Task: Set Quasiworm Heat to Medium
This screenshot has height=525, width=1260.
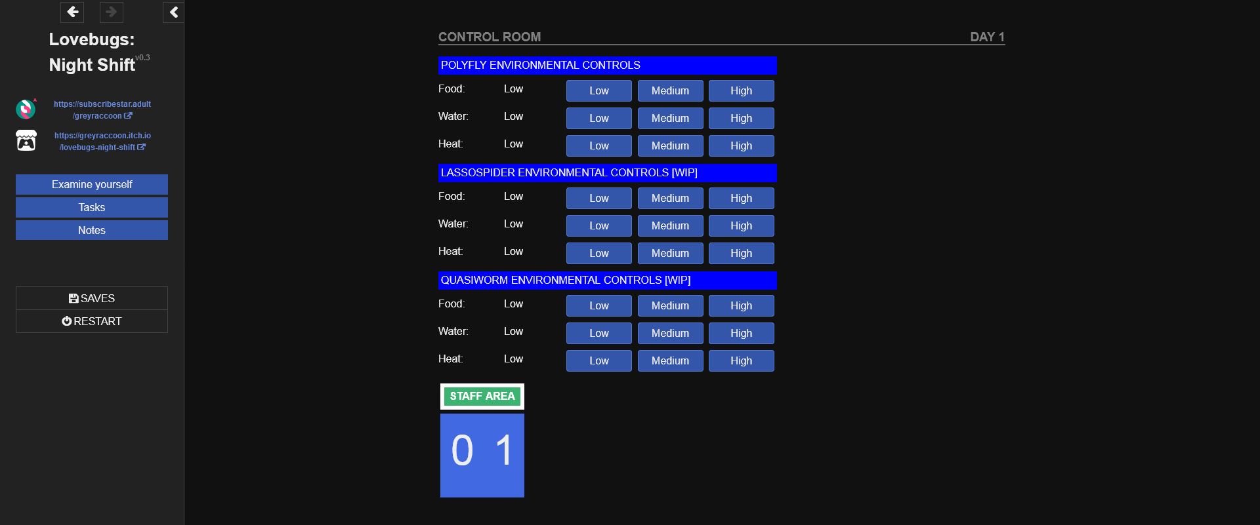Action: [x=670, y=360]
